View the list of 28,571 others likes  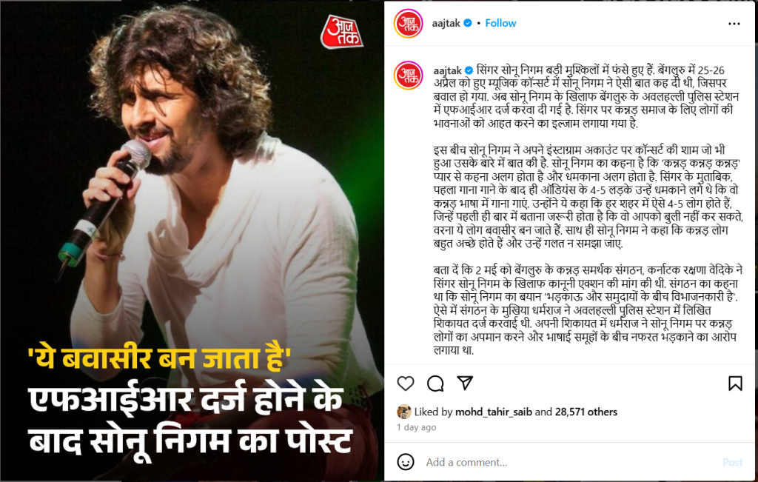pos(586,412)
